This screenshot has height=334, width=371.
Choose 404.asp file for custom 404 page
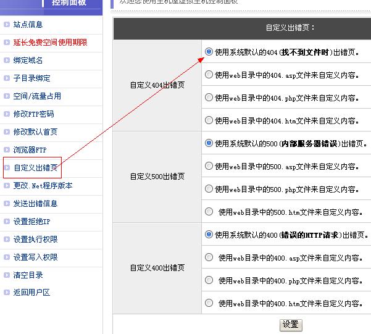pos(209,75)
